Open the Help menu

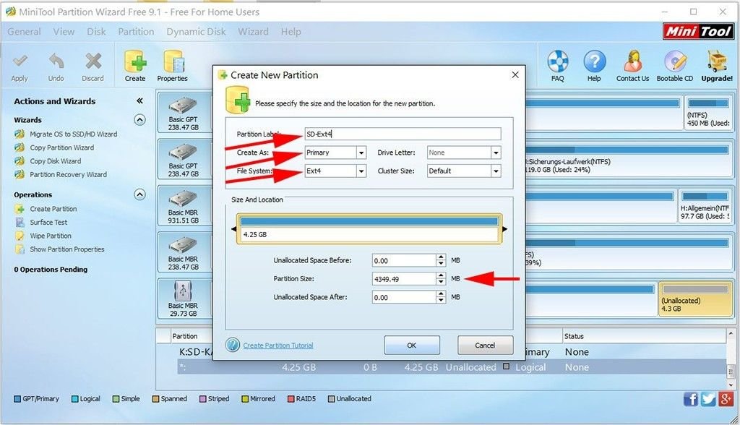pyautogui.click(x=291, y=32)
